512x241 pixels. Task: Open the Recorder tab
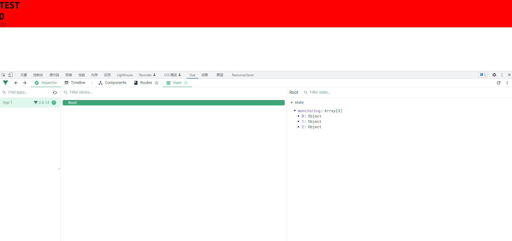click(x=147, y=75)
